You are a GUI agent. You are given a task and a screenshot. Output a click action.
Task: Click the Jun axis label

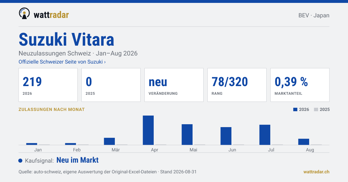click(232, 150)
